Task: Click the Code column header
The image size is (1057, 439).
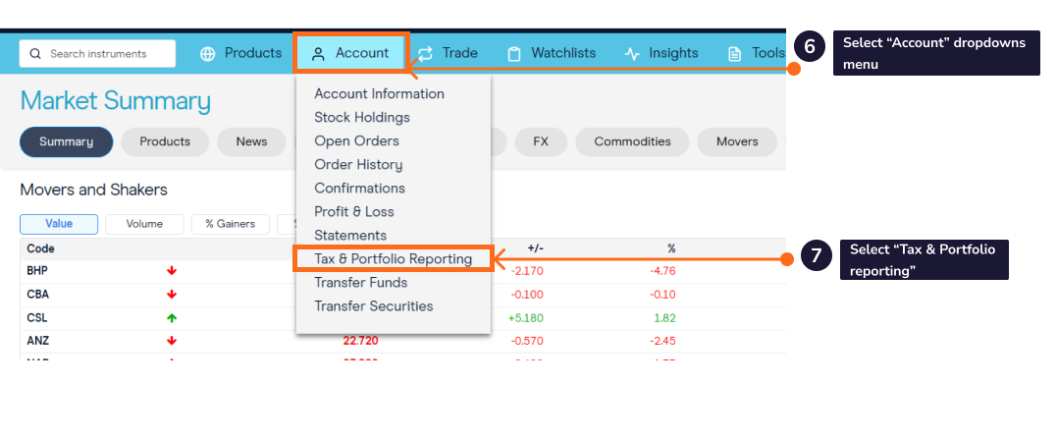Action: pos(40,248)
